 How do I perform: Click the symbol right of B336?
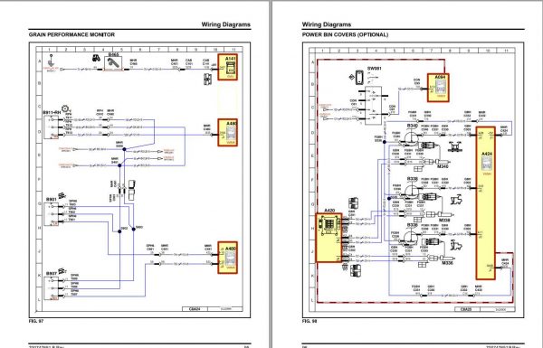coord(456,246)
